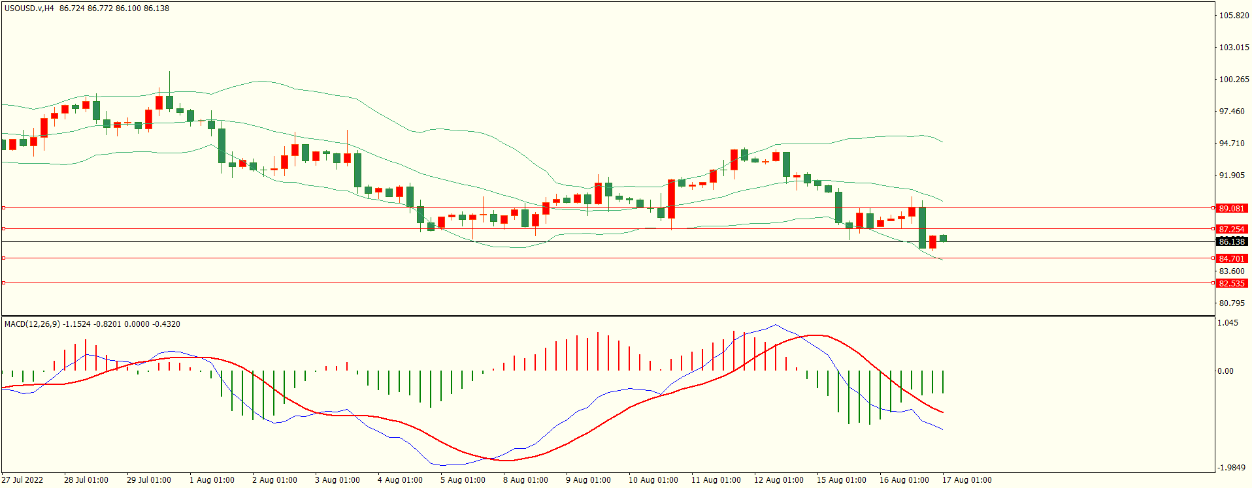Click the MACD(12,26,9) indicator label
This screenshot has width=1252, height=488.
[x=33, y=324]
